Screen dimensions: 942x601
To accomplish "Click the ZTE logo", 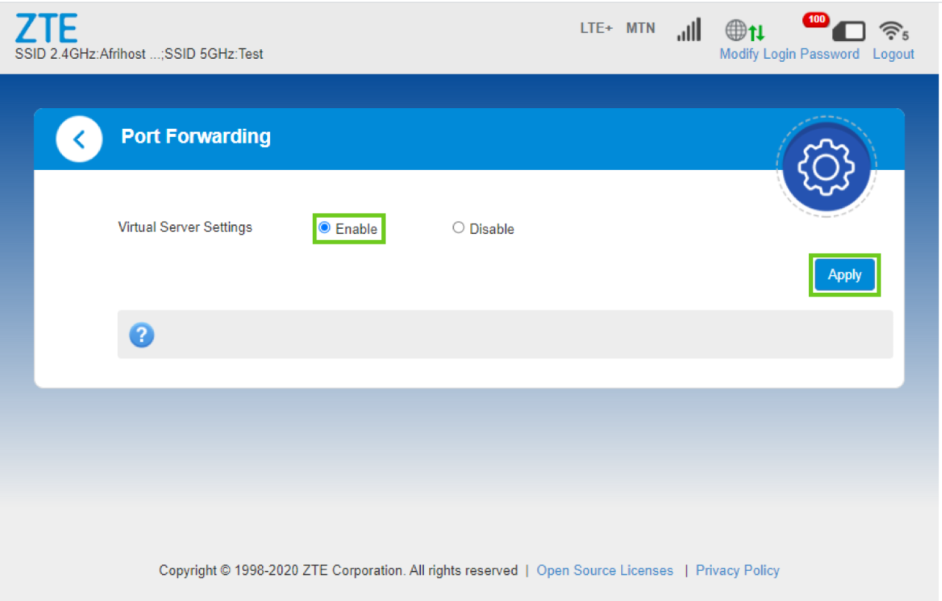I will [x=46, y=28].
